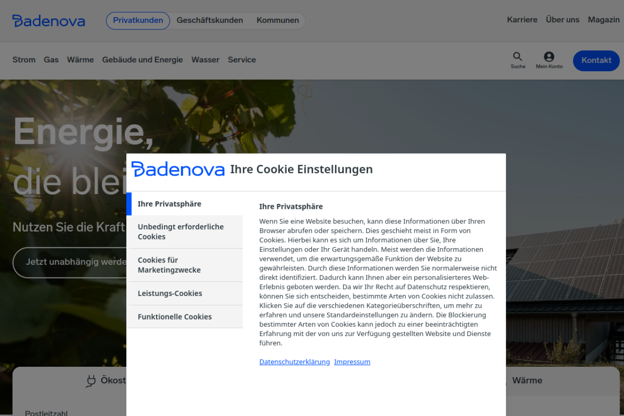Open the Wasser navigation menu
The width and height of the screenshot is (624, 416).
click(x=205, y=60)
